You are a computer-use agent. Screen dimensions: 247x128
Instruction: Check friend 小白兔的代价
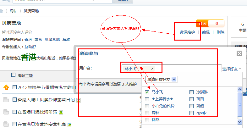click(x=147, y=106)
